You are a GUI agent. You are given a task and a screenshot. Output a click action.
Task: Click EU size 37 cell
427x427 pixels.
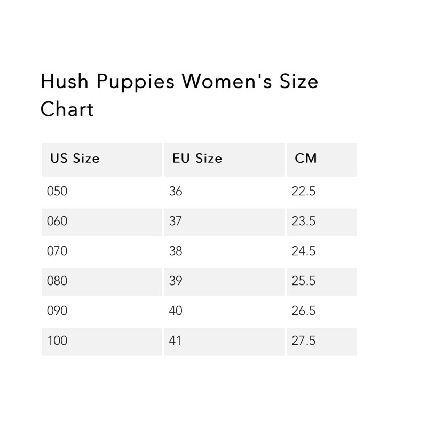[x=176, y=221]
